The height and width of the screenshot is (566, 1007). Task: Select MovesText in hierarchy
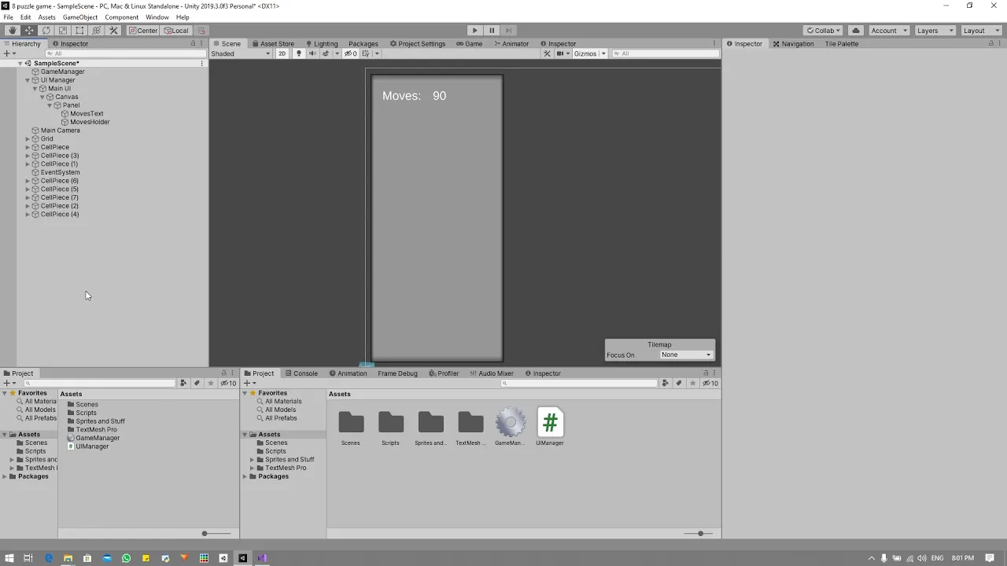[x=87, y=114]
